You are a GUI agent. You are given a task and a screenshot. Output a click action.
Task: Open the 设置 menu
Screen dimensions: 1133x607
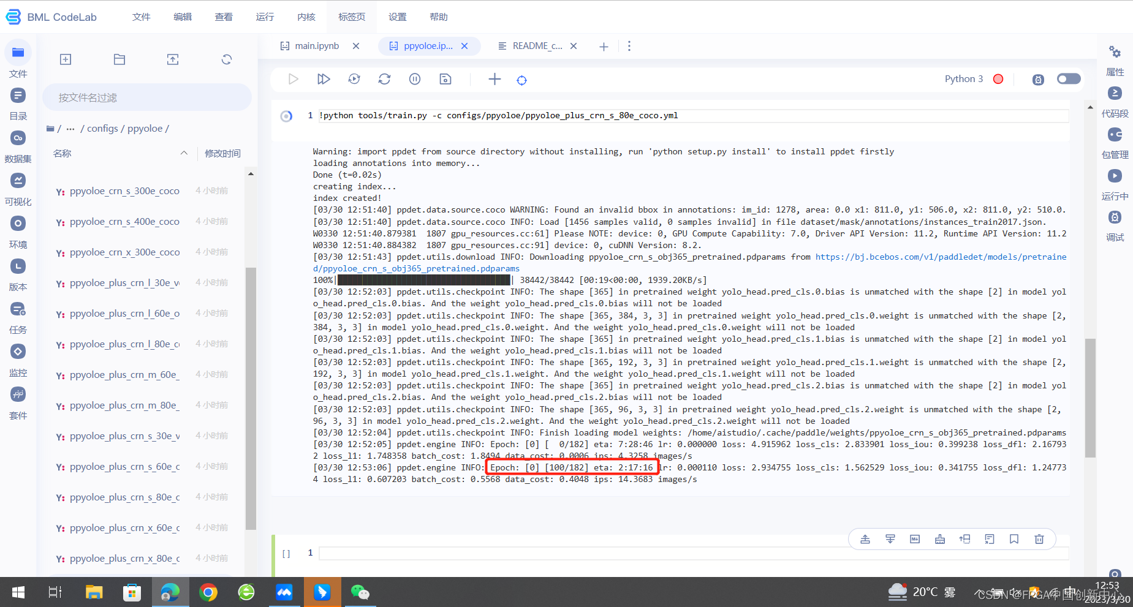tap(398, 17)
